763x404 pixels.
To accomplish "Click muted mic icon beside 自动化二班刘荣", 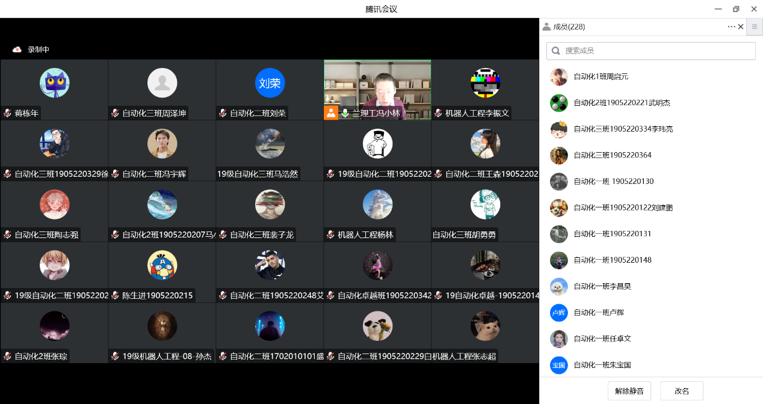I will point(223,113).
